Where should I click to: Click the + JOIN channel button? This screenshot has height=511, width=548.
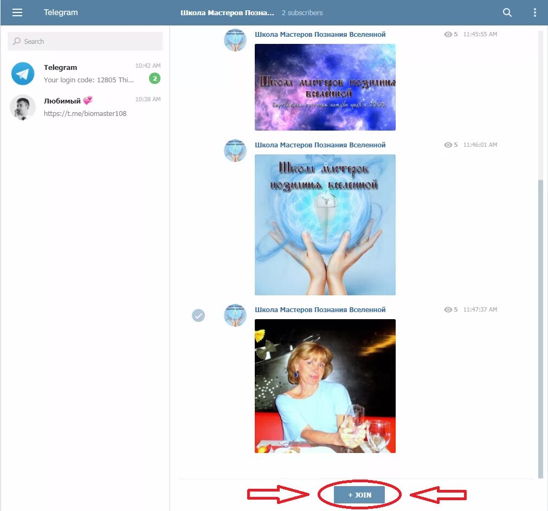[x=359, y=495]
